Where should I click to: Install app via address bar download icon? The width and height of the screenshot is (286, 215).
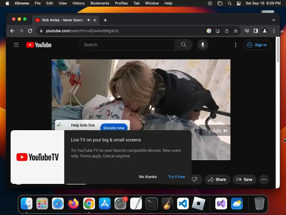point(218,31)
